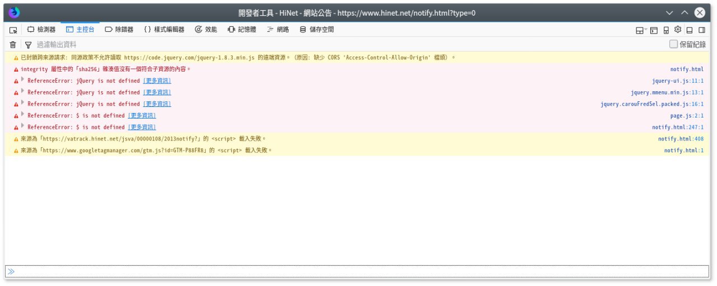Viewport: 717px width, 286px height.
Task: Switch to the 效能 Performance tab
Action: 206,30
